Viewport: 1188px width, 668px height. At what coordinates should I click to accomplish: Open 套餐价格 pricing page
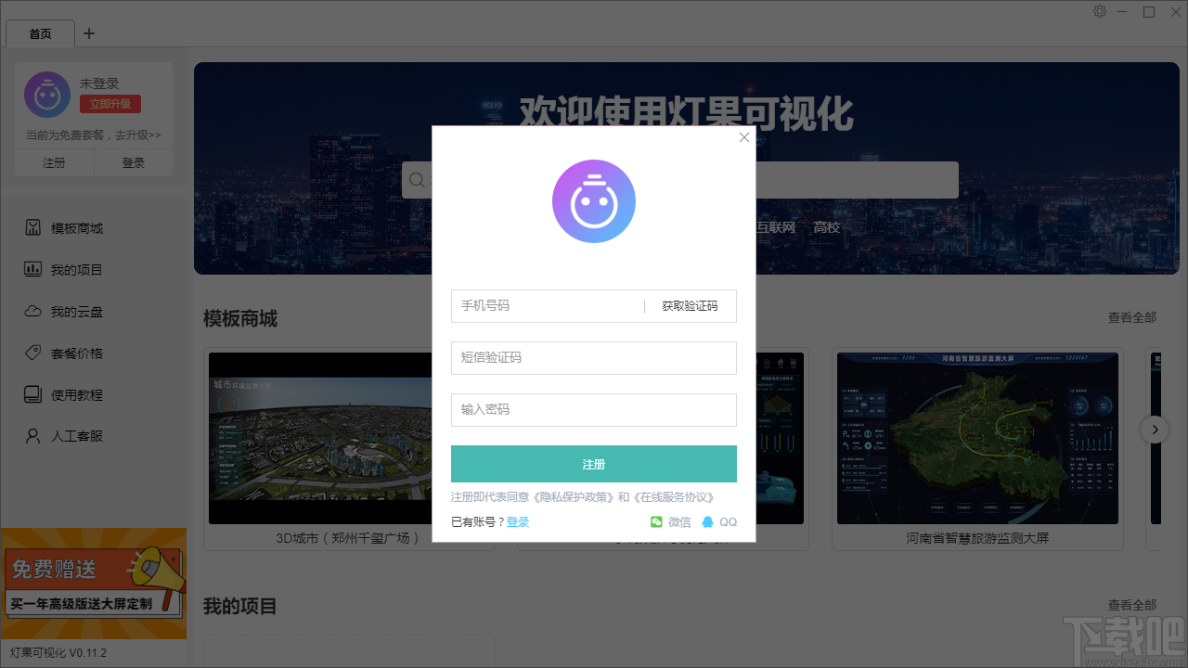coord(63,353)
